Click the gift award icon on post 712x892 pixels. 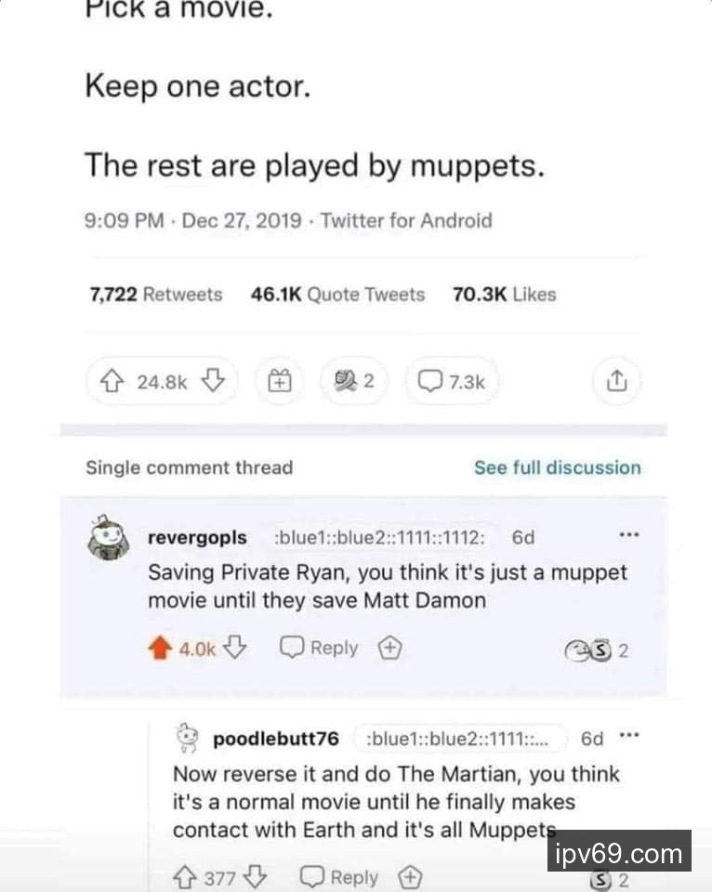(x=281, y=381)
